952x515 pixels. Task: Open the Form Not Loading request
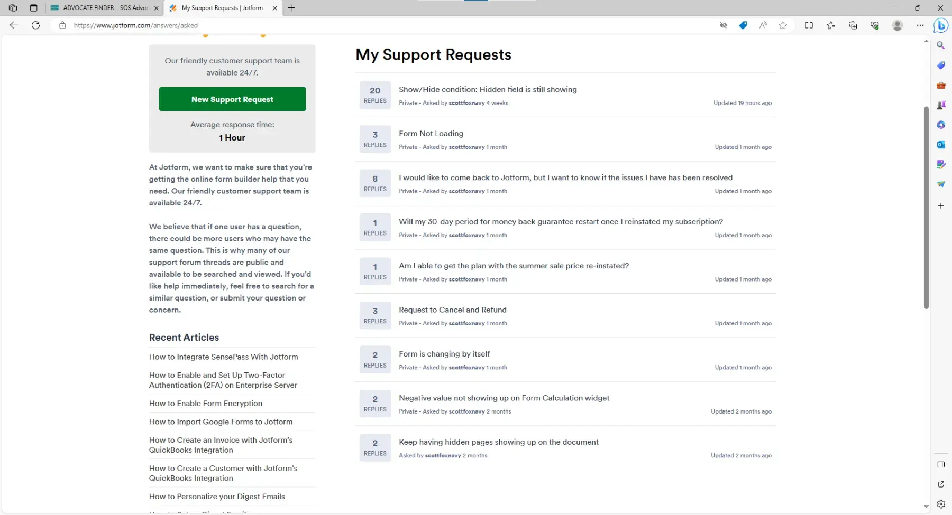click(431, 134)
